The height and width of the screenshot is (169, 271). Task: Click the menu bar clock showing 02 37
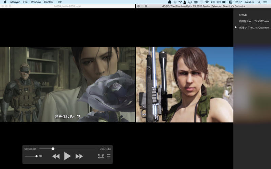pyautogui.click(x=238, y=2)
